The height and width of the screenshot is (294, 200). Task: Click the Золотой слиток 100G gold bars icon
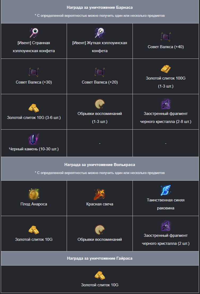(x=166, y=69)
